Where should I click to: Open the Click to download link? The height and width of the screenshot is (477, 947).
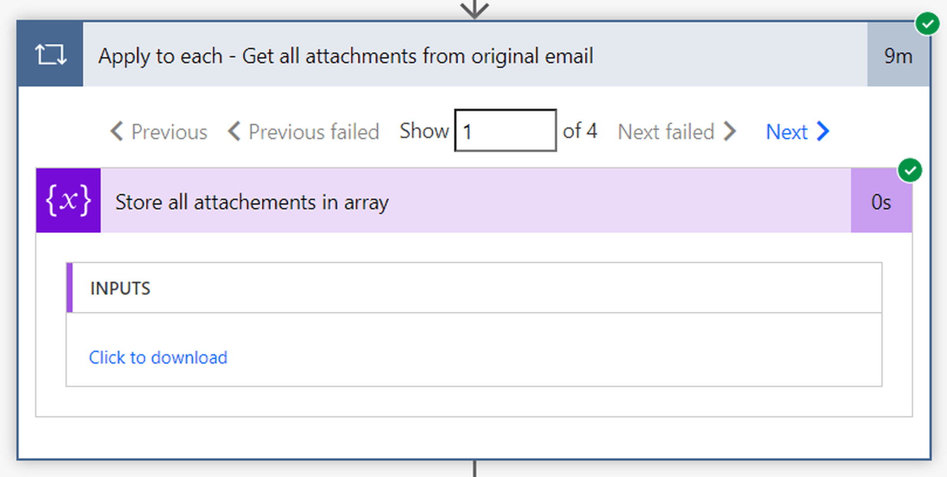(x=158, y=357)
